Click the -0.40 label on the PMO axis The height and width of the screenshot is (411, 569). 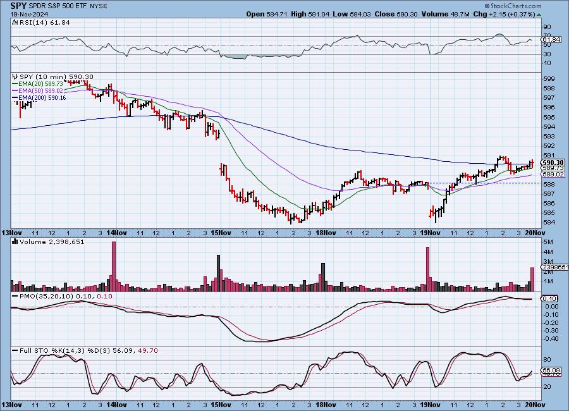(551, 339)
